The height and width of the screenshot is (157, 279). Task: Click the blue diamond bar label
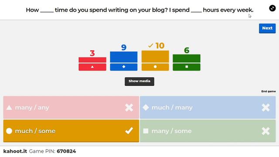[x=124, y=67]
